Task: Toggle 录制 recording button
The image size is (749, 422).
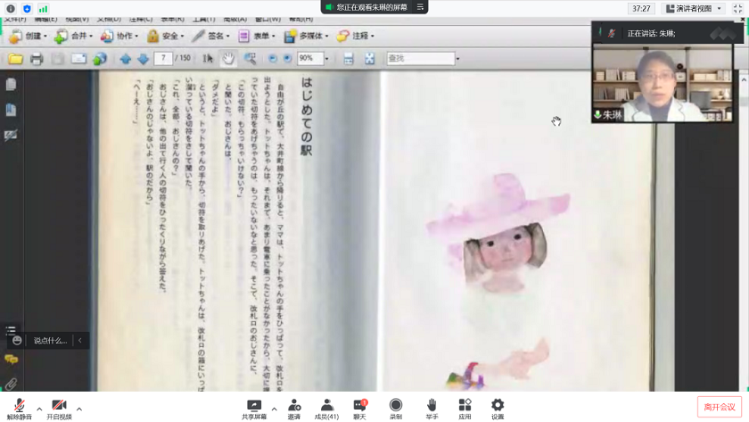Action: (x=396, y=410)
